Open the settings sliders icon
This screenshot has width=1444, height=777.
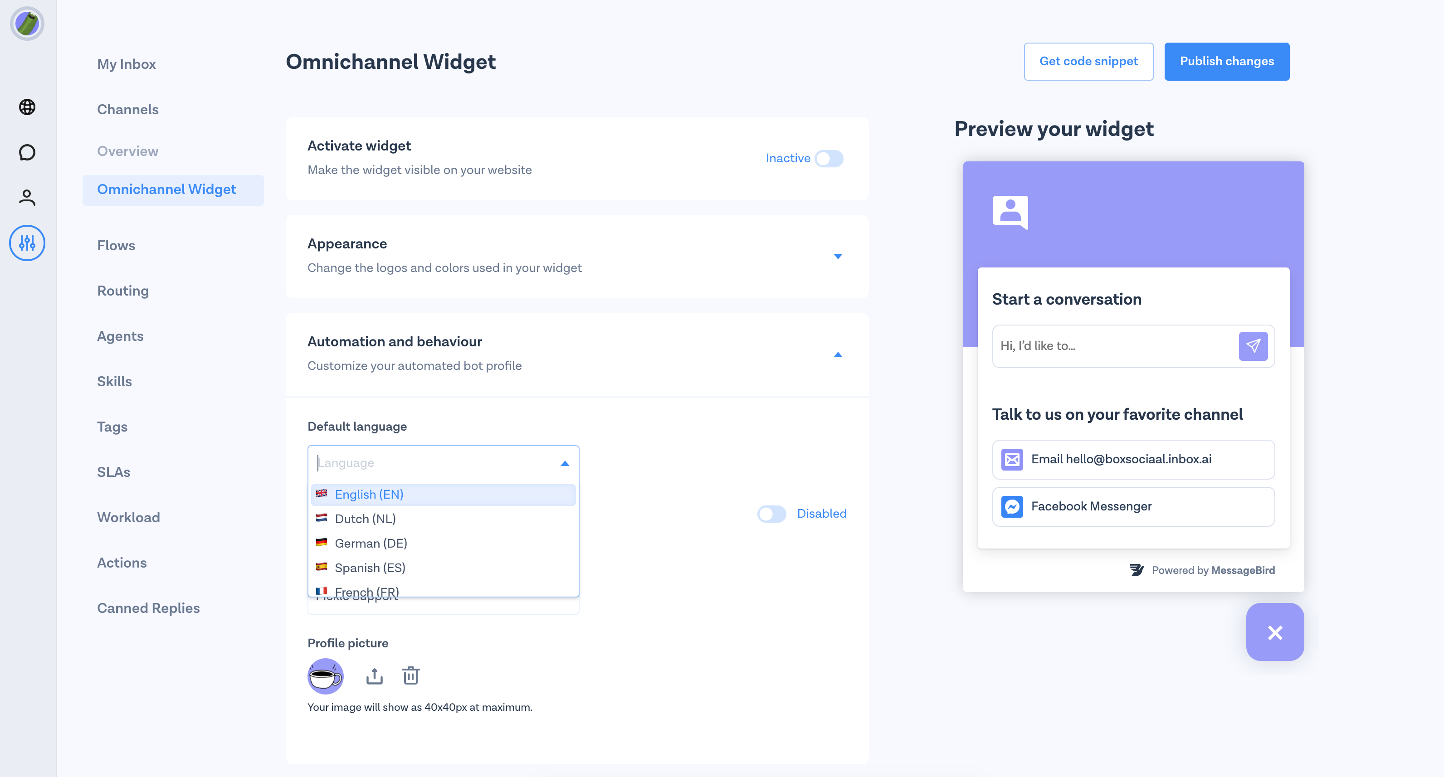point(27,243)
